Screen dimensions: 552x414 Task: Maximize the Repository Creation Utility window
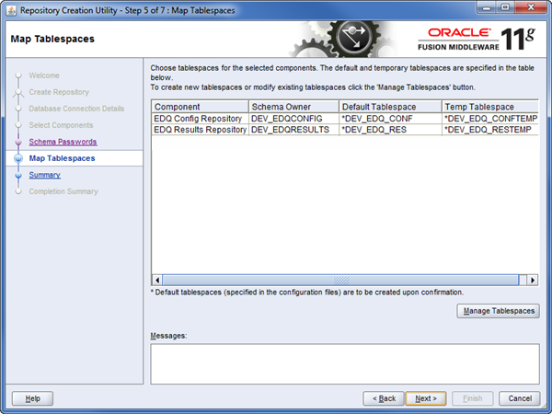(505, 7)
